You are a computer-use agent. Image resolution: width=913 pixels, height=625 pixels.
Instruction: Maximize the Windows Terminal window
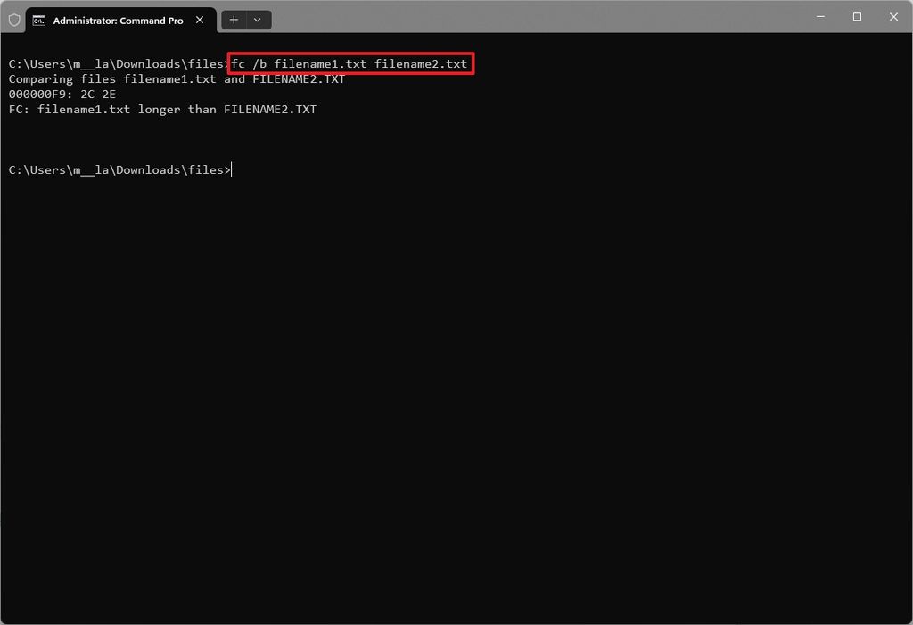(x=855, y=16)
